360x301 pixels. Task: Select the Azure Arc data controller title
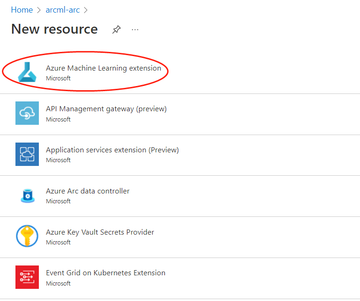pos(88,191)
